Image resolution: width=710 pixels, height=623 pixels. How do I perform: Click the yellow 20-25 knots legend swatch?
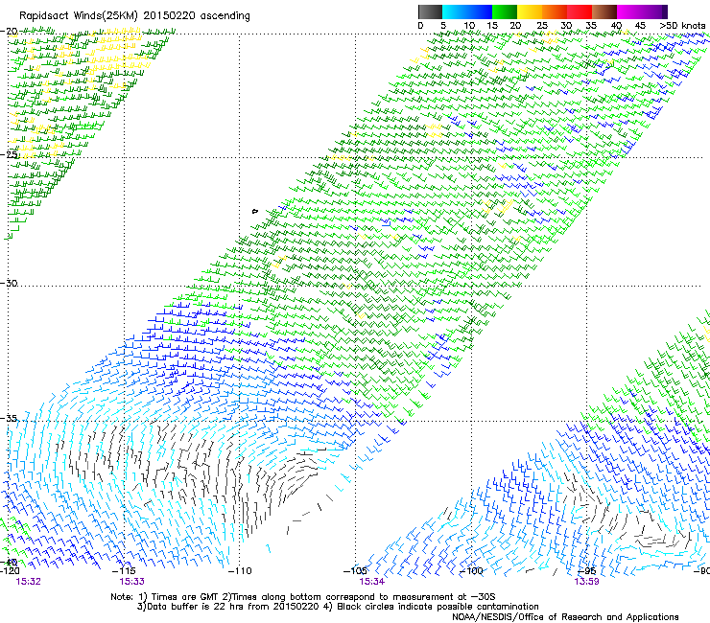pos(530,12)
